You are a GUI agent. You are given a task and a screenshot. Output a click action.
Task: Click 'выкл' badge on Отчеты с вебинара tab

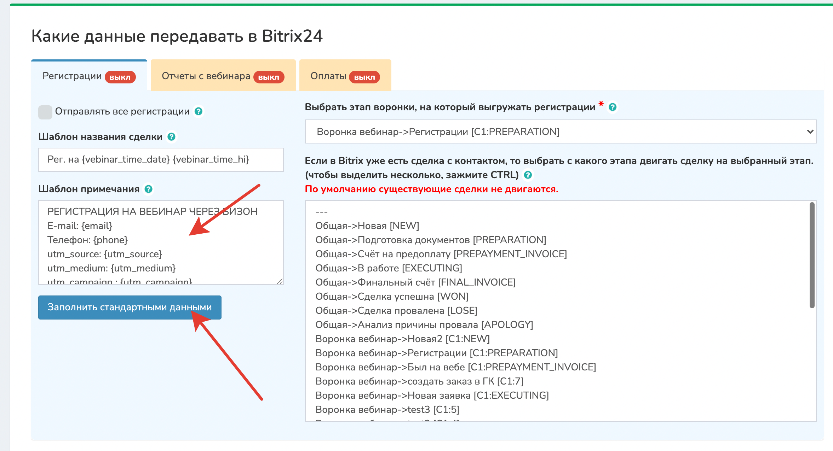click(x=269, y=77)
